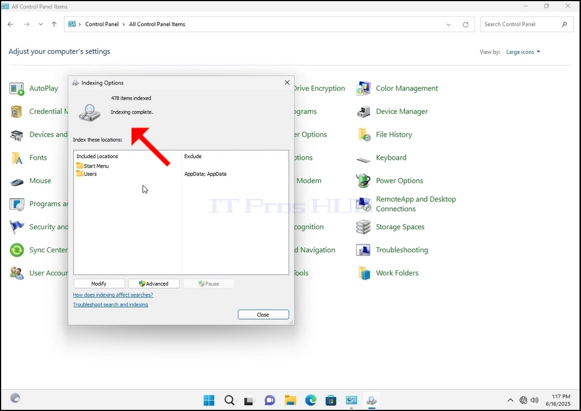This screenshot has height=411, width=581.
Task: Click Included Locations column header
Action: click(x=97, y=156)
